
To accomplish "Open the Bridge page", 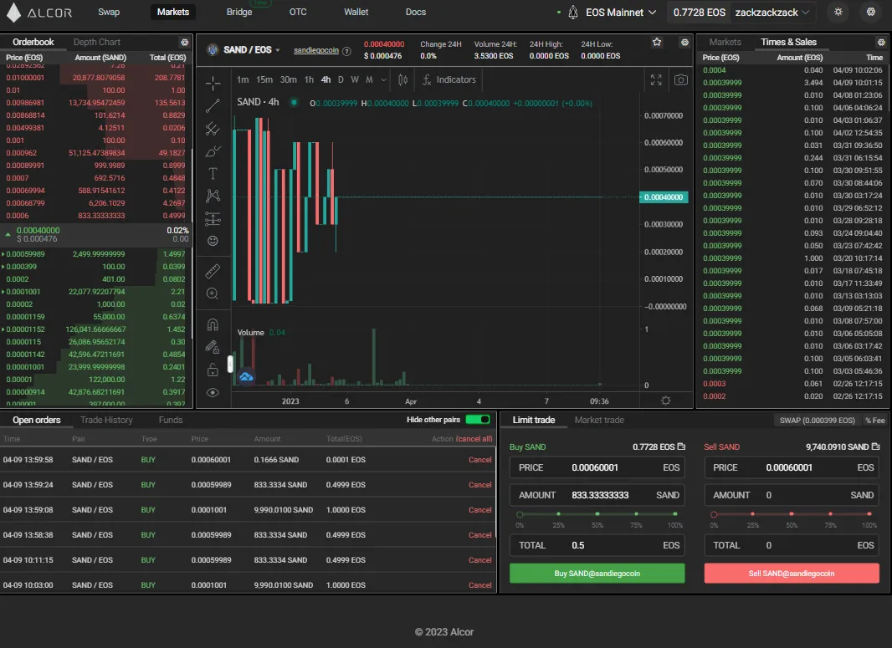I will pyautogui.click(x=239, y=12).
